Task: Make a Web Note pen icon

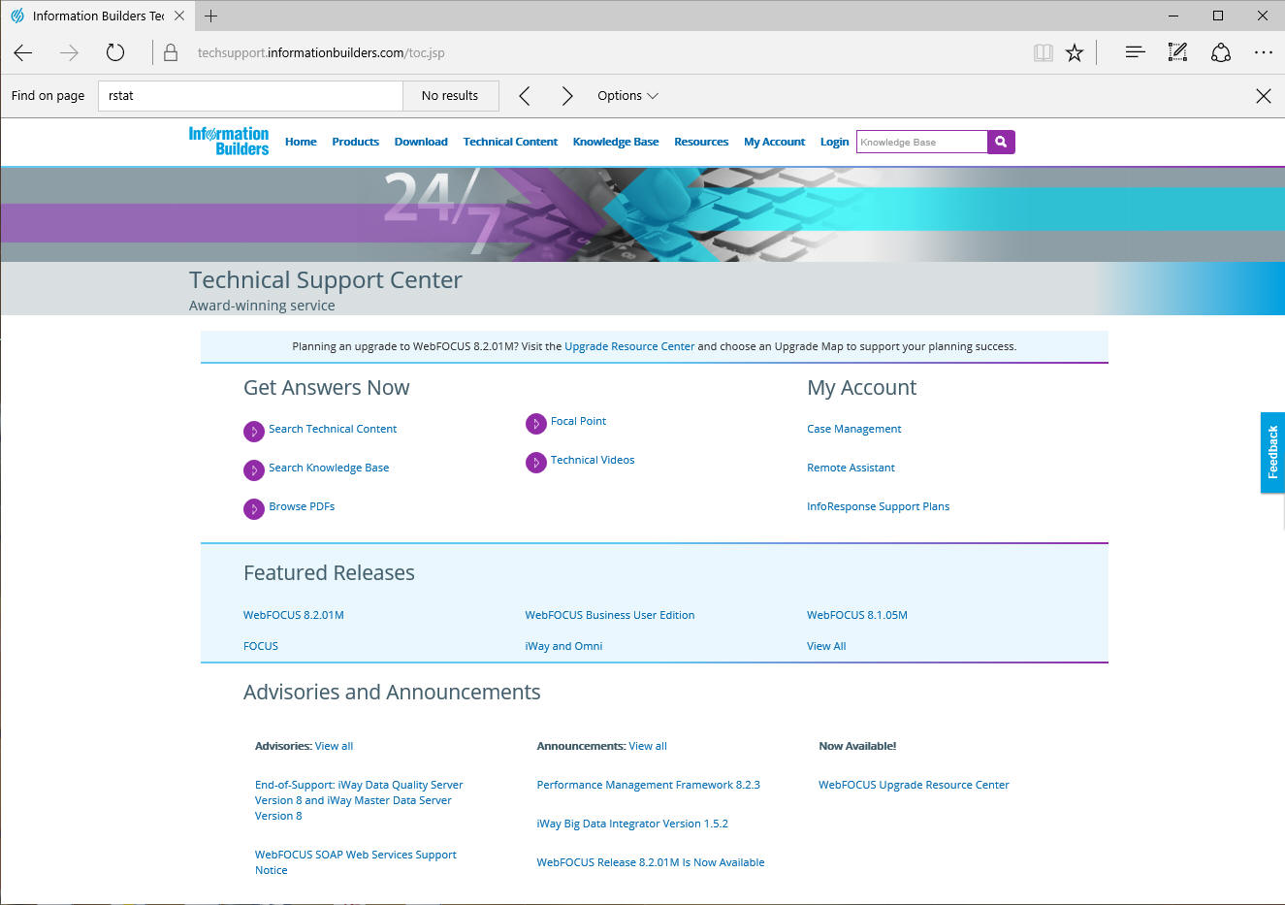Action: click(1177, 52)
